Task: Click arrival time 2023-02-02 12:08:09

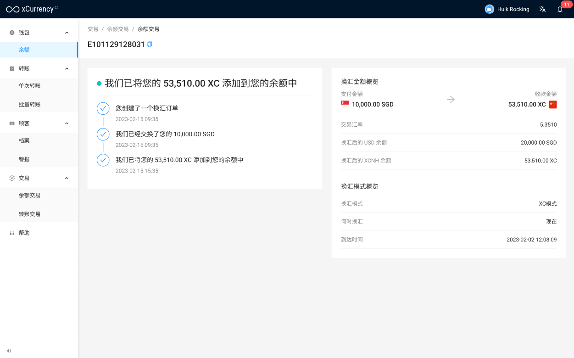Action: [532, 240]
